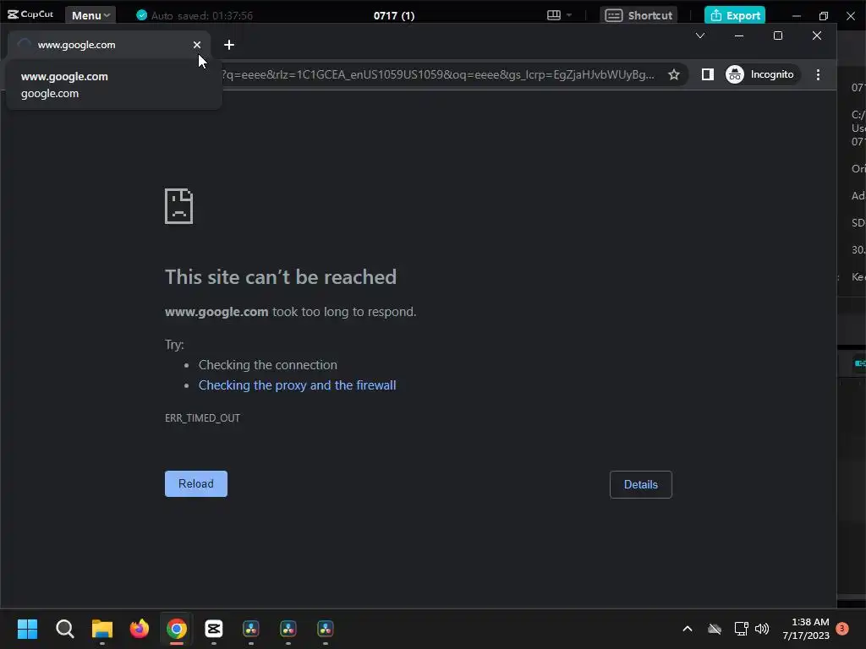Maximize the Chrome window
Screen dimensions: 866x649
tap(778, 35)
